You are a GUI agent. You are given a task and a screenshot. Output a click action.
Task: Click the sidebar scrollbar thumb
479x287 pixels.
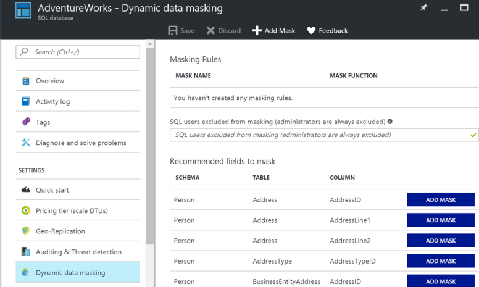149,146
